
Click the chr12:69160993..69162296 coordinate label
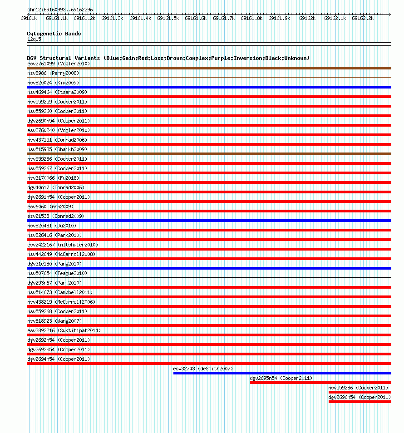pyautogui.click(x=60, y=10)
